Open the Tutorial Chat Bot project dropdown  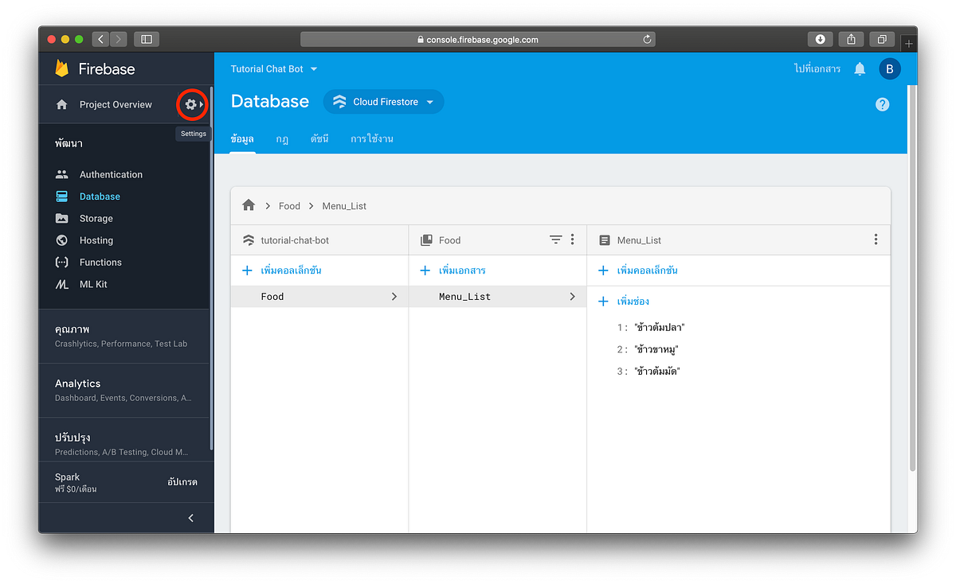pyautogui.click(x=274, y=69)
